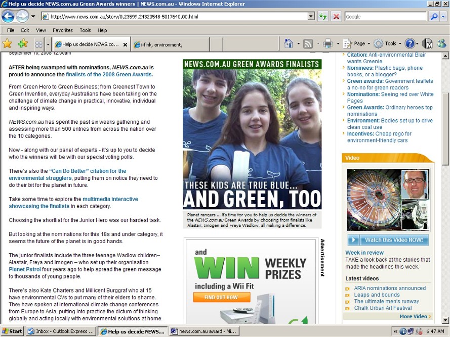Play 'Chalk Urban Art Festival' video
This screenshot has width=450, height=337.
point(383,308)
